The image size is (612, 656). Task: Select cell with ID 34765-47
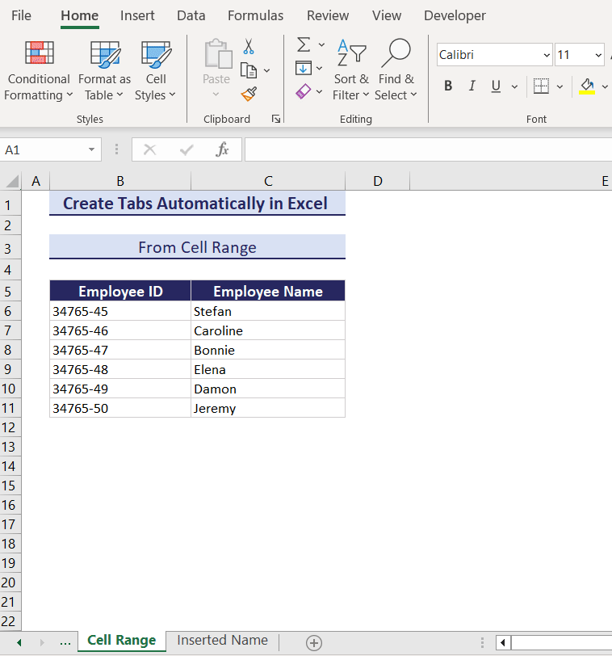coord(120,350)
